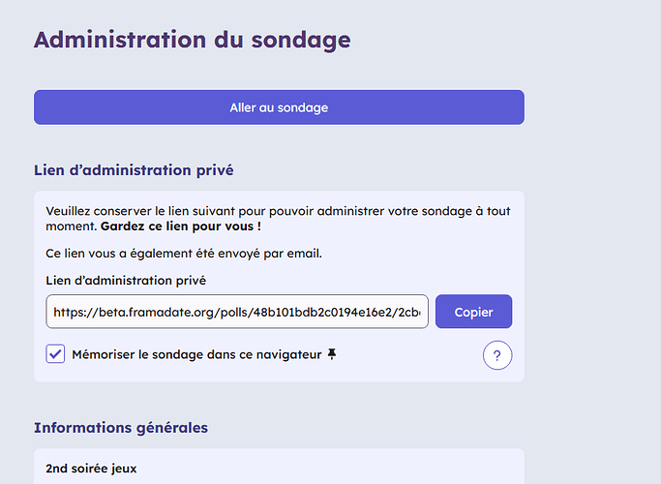Click the Lien d'administration privé section heading
This screenshot has width=661, height=484.
[x=134, y=170]
